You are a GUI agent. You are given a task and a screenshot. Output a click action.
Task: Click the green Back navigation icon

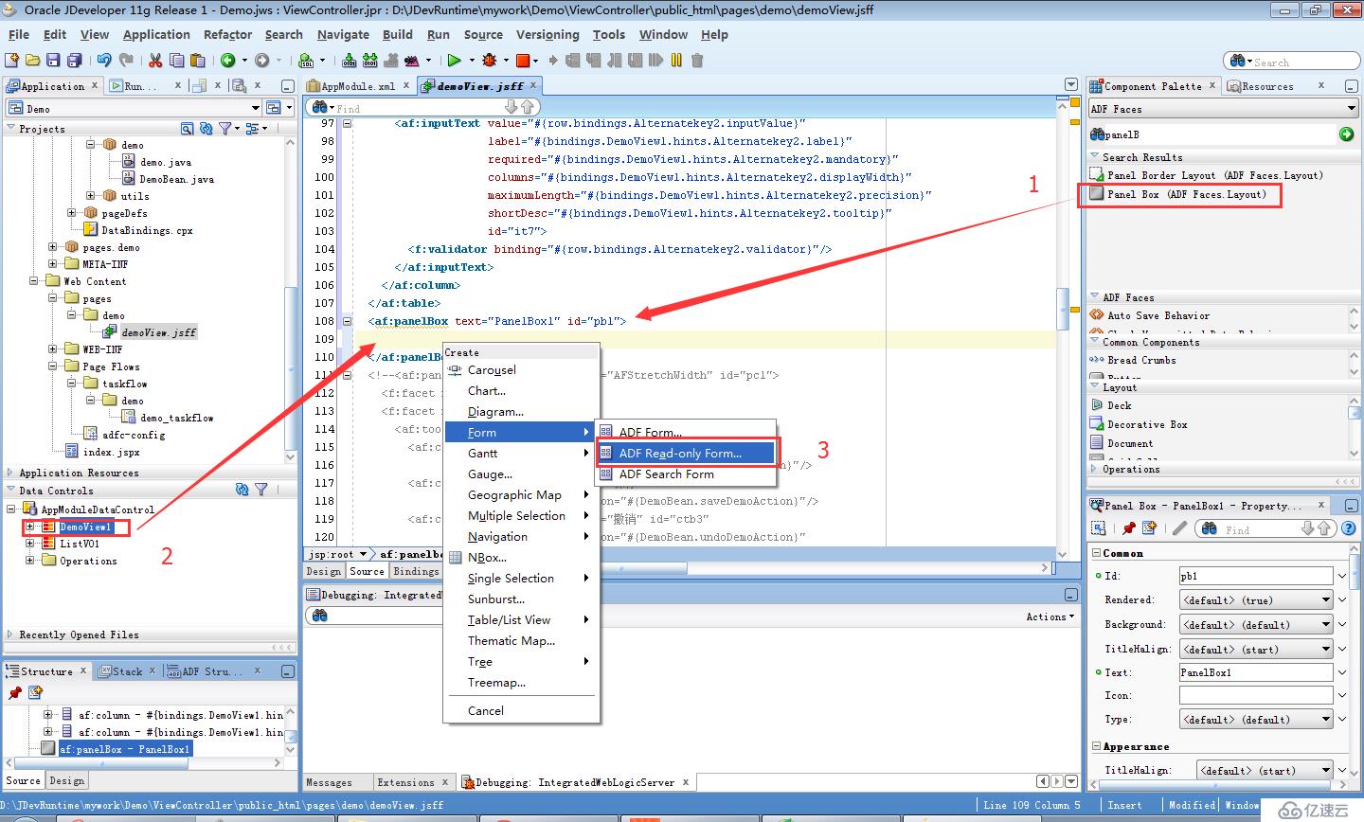(x=227, y=60)
